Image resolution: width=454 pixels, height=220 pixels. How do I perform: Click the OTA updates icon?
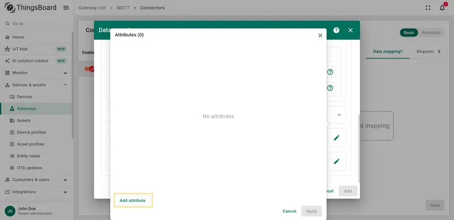12,168
